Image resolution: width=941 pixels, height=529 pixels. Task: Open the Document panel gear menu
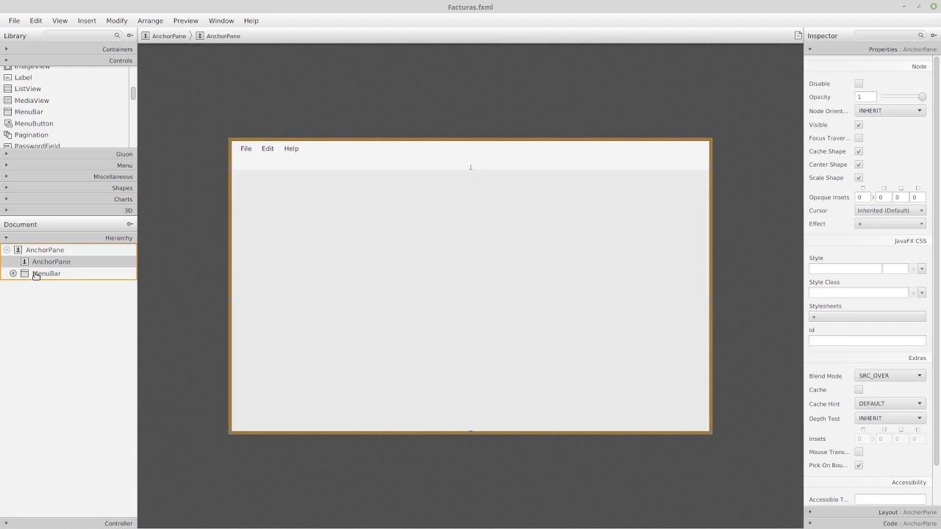coord(130,224)
